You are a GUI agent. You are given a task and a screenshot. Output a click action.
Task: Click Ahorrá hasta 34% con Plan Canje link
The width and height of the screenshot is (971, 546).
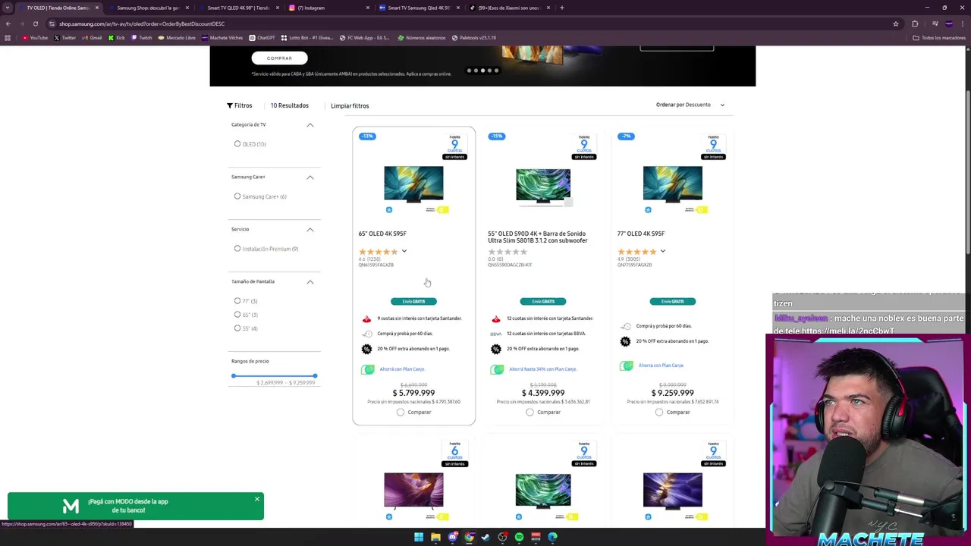(x=542, y=369)
